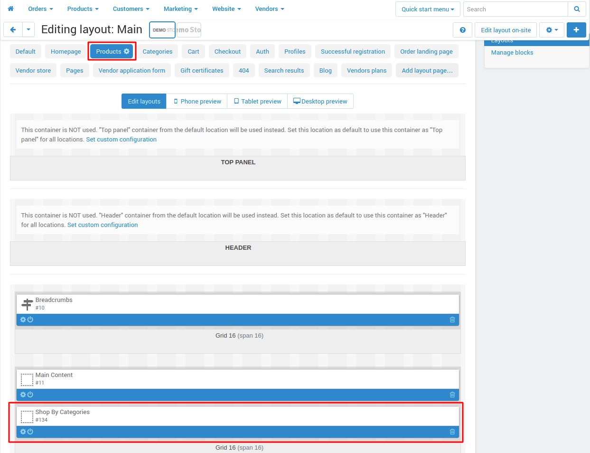590x453 pixels.
Task: Click into the Search input field
Action: (x=515, y=9)
